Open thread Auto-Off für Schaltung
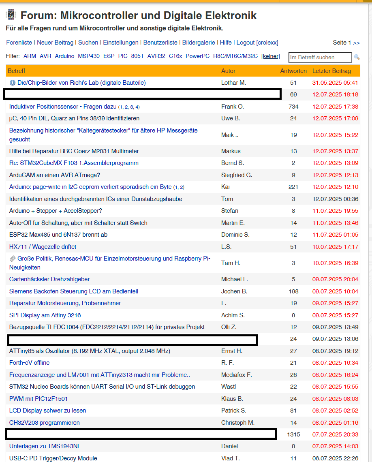 [x=78, y=223]
